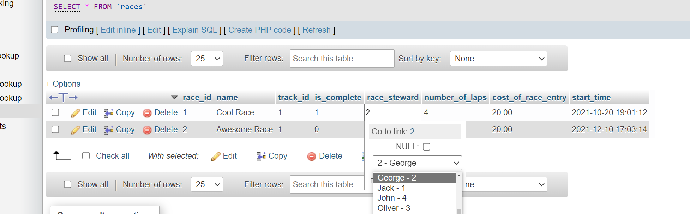Viewport: 690px width, 214px height.
Task: Sort by the cost_of_race_entry column header
Action: click(x=529, y=97)
